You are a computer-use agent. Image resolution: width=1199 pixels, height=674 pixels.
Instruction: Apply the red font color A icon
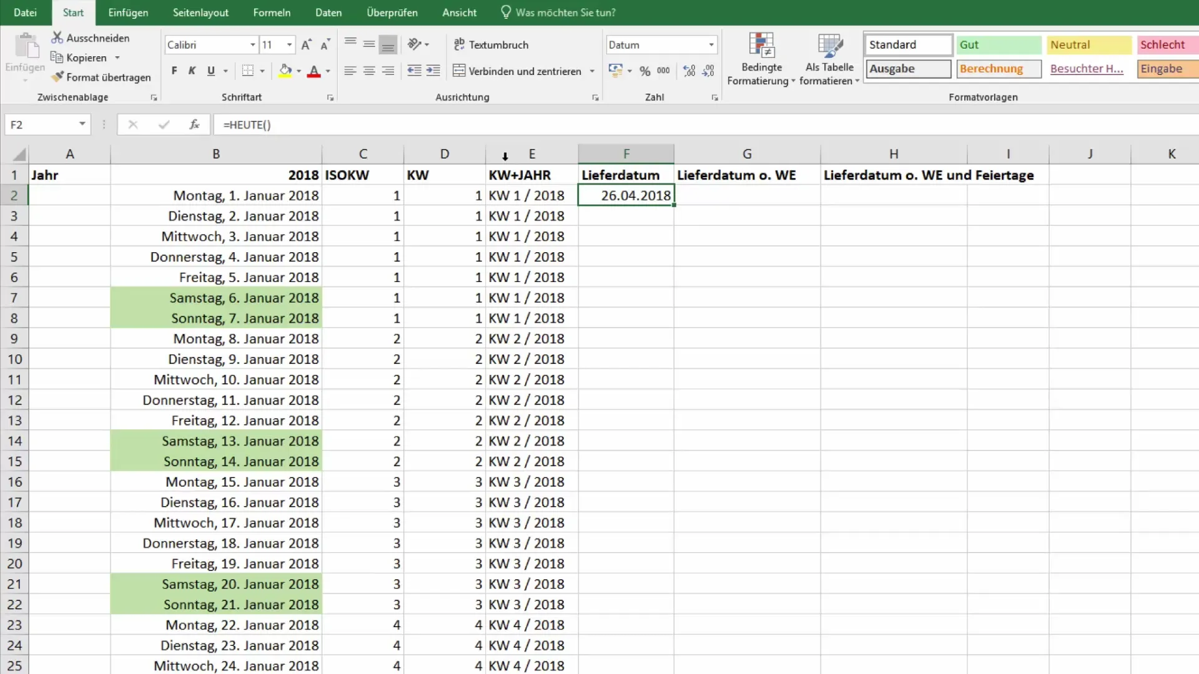[x=314, y=71]
